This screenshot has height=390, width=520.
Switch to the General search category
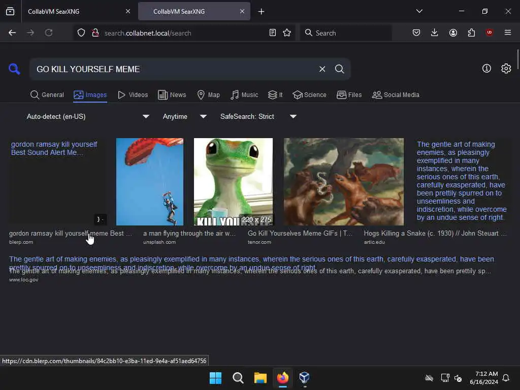tap(47, 95)
